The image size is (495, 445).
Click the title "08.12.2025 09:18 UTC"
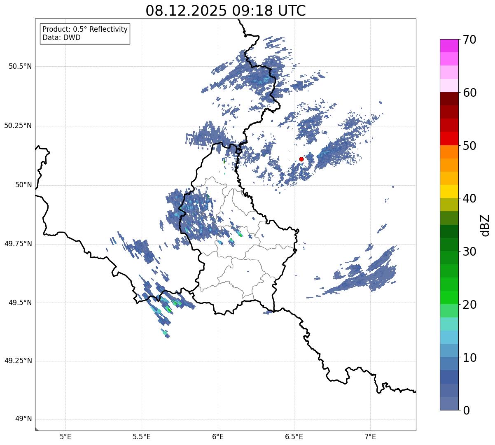pyautogui.click(x=226, y=11)
